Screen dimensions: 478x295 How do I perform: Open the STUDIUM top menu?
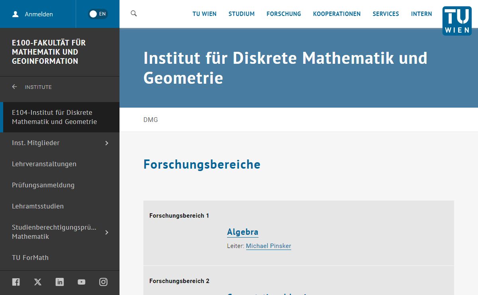tap(241, 14)
